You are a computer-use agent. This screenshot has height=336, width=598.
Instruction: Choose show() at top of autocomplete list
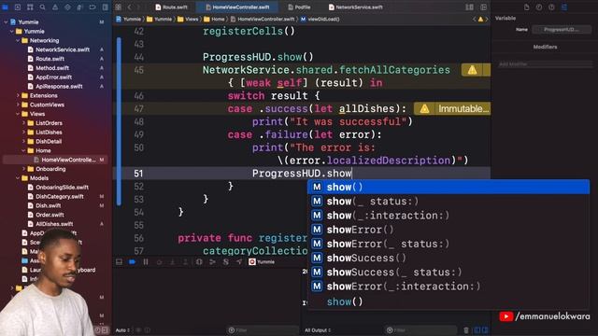448,187
